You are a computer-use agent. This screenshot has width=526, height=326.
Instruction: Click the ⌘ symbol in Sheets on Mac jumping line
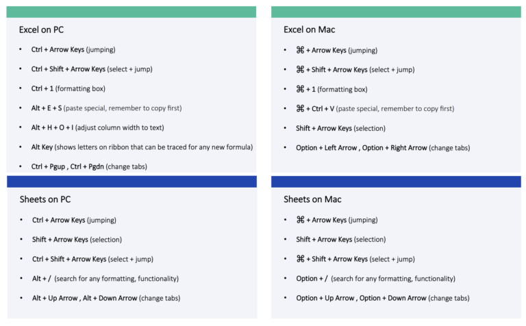pyautogui.click(x=300, y=220)
